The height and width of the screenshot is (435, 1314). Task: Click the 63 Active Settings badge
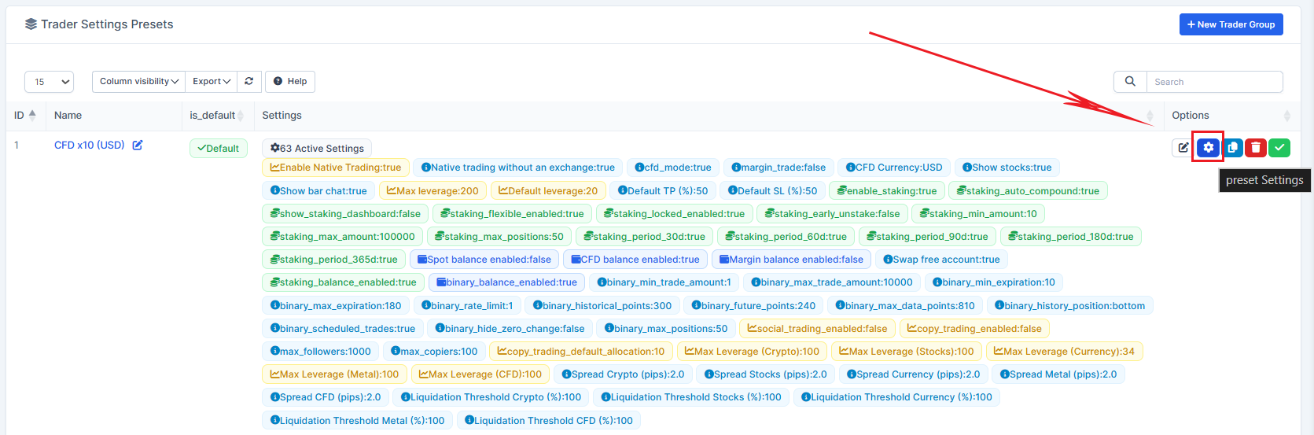tap(317, 148)
